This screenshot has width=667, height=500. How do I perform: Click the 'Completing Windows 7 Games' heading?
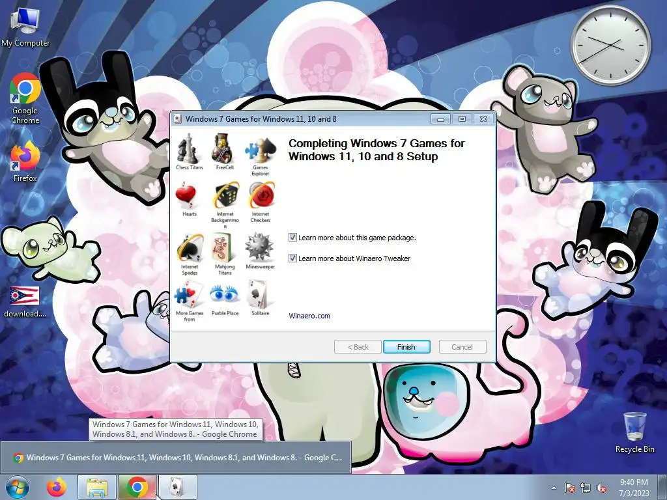(x=376, y=150)
